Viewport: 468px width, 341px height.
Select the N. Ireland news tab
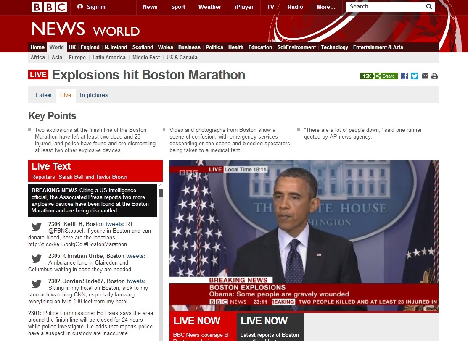[x=116, y=47]
